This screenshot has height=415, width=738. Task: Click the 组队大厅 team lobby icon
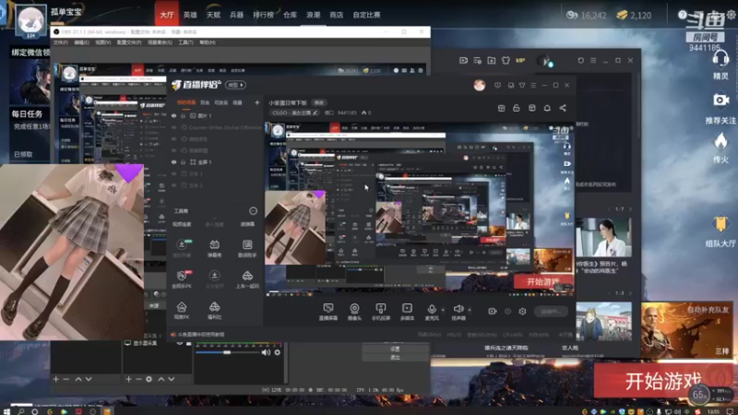coord(720,224)
